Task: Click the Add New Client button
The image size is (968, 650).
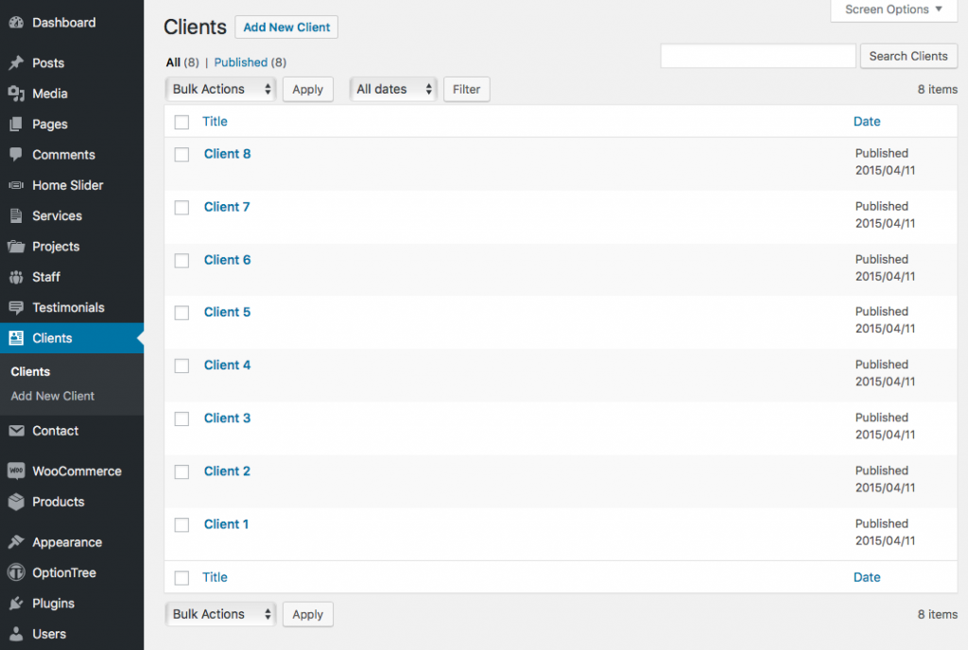Action: [285, 26]
